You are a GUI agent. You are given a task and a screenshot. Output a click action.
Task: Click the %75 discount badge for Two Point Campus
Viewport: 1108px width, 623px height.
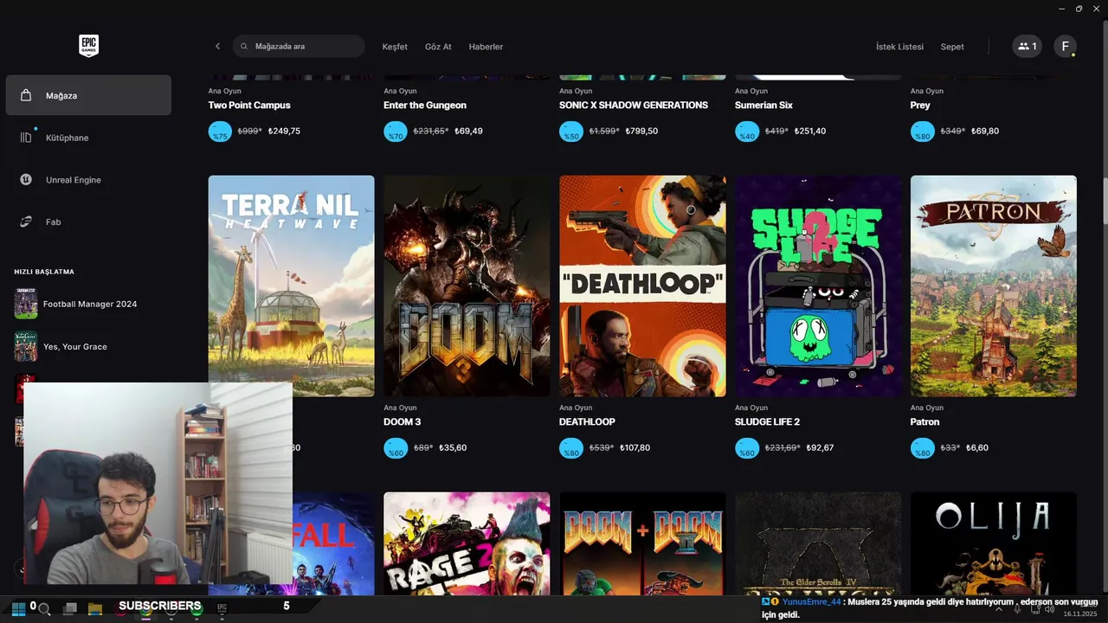click(220, 132)
